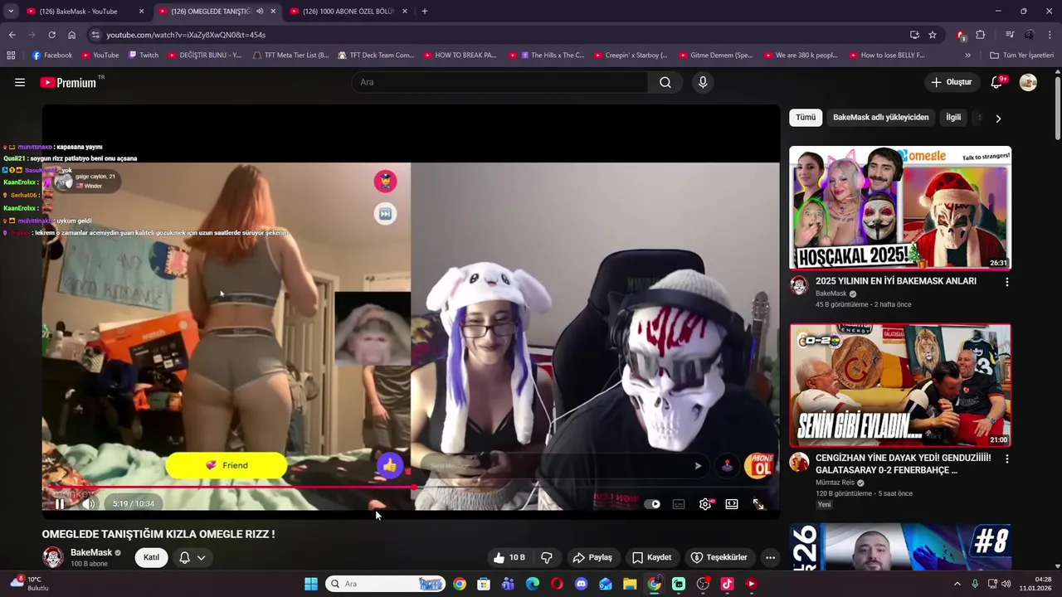Open TFT Meta Tier List bookmark
The width and height of the screenshot is (1062, 597).
point(290,56)
